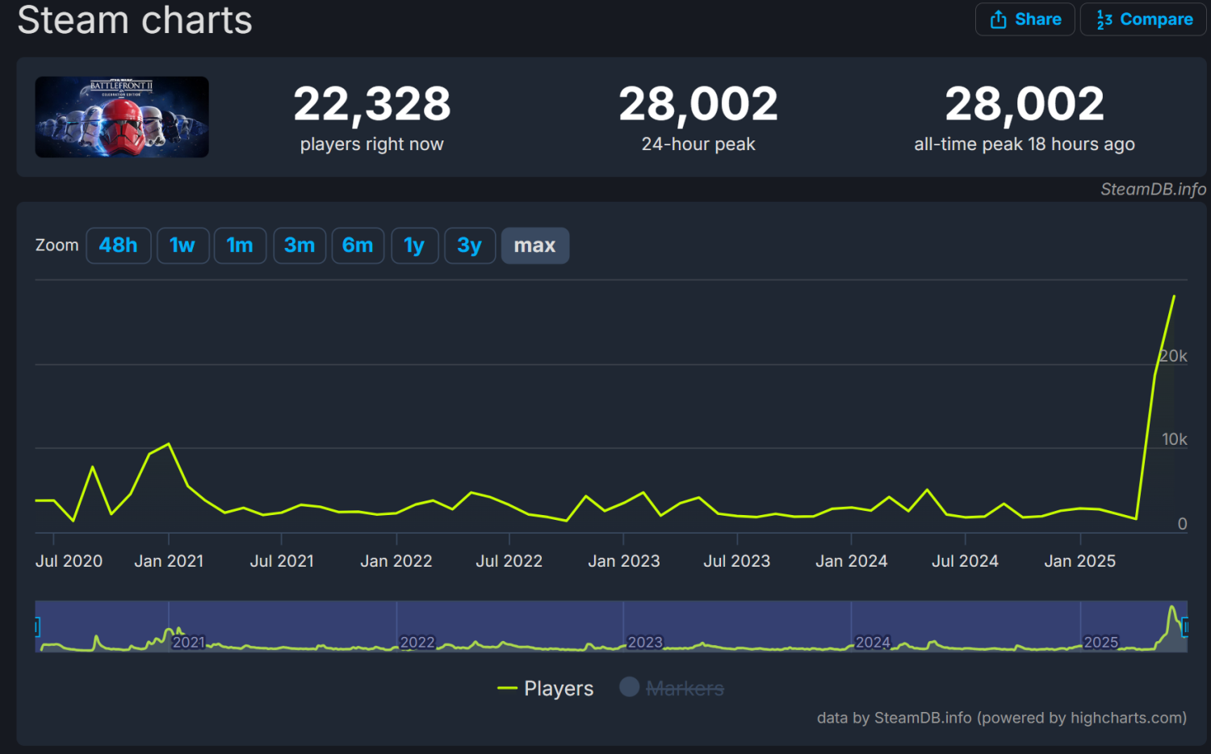
Task: Set chart zoom to 48h
Action: click(x=118, y=245)
